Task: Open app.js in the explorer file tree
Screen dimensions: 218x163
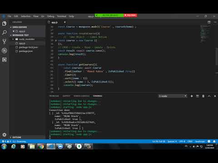Action: point(22,43)
